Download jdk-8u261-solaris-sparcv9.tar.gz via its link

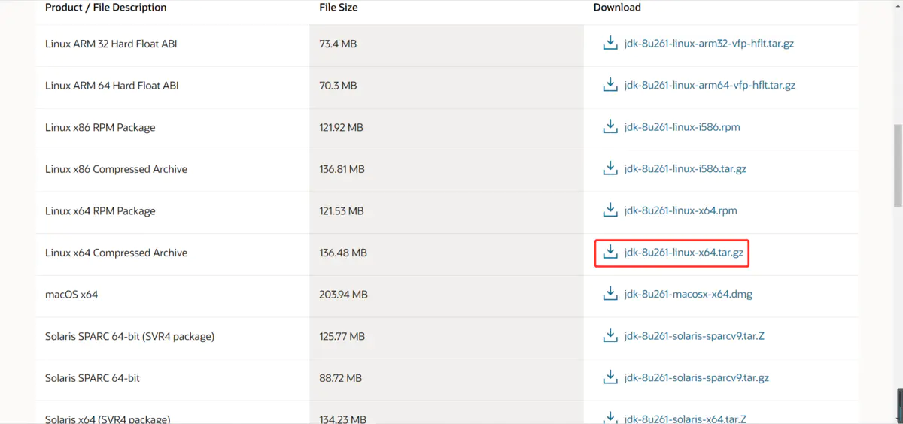point(696,378)
